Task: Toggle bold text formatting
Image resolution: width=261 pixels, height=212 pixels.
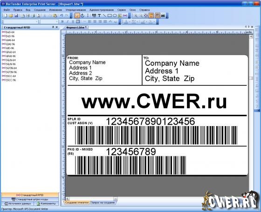Action: click(x=62, y=21)
